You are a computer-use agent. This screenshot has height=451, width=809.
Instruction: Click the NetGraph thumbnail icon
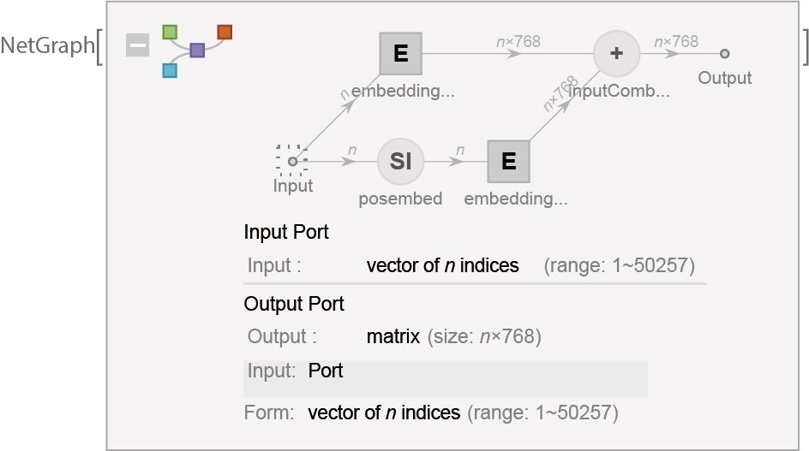(x=197, y=50)
